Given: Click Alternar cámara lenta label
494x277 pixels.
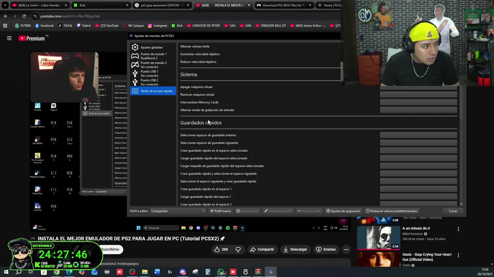Looking at the screenshot, I should click(x=195, y=46).
